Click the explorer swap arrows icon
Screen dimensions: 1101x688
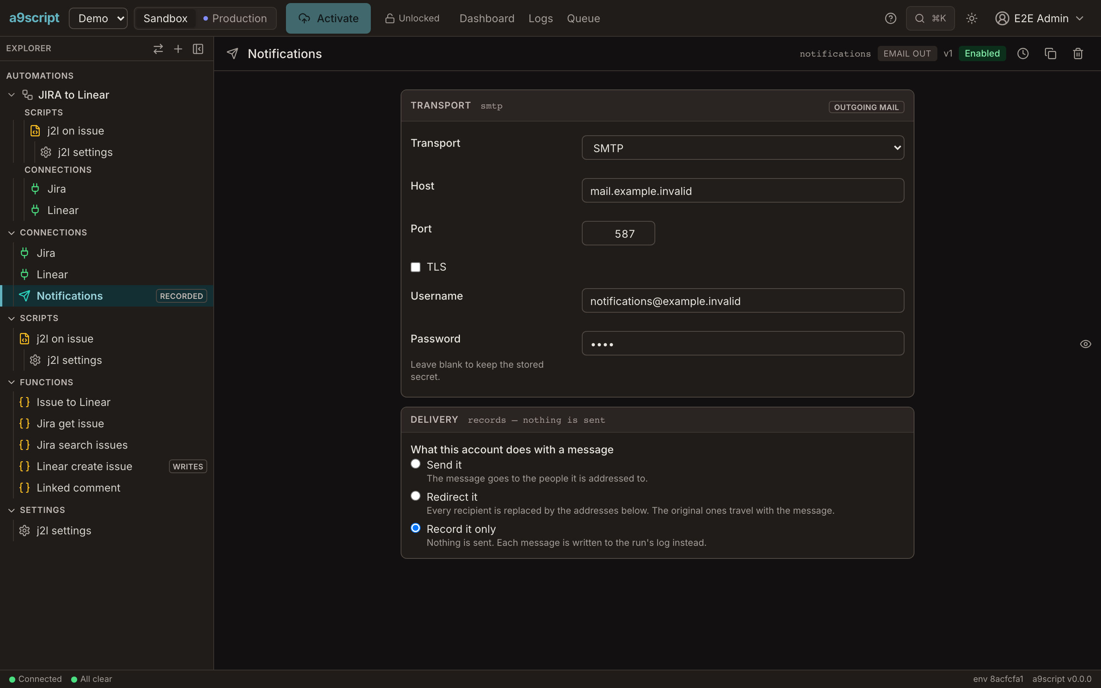coord(158,49)
